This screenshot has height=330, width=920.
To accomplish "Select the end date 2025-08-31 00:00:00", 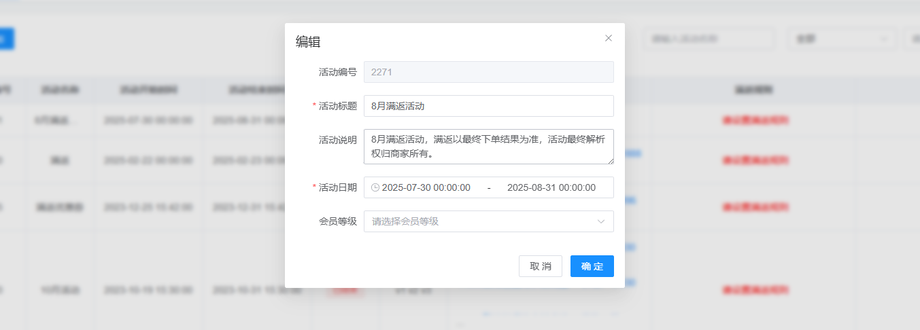I will pos(551,187).
